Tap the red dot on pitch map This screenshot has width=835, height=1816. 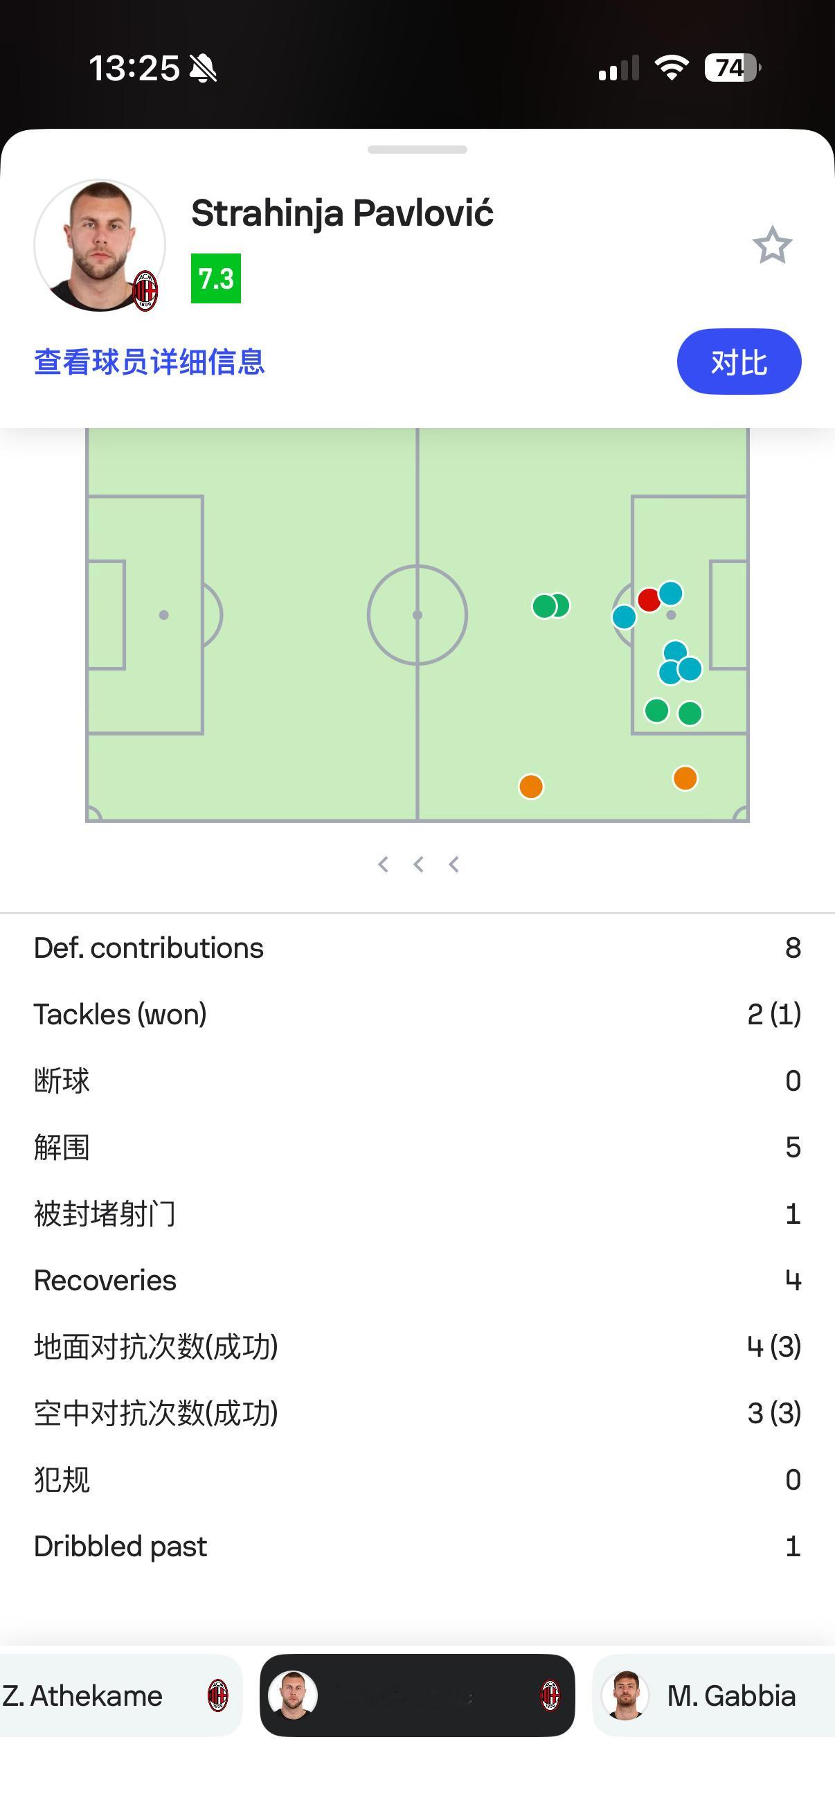(648, 600)
